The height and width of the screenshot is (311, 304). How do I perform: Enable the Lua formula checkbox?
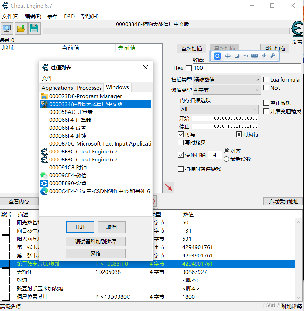tap(266, 79)
